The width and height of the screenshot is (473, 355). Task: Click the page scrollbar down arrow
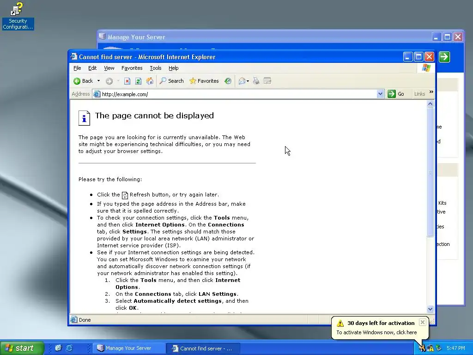430,309
